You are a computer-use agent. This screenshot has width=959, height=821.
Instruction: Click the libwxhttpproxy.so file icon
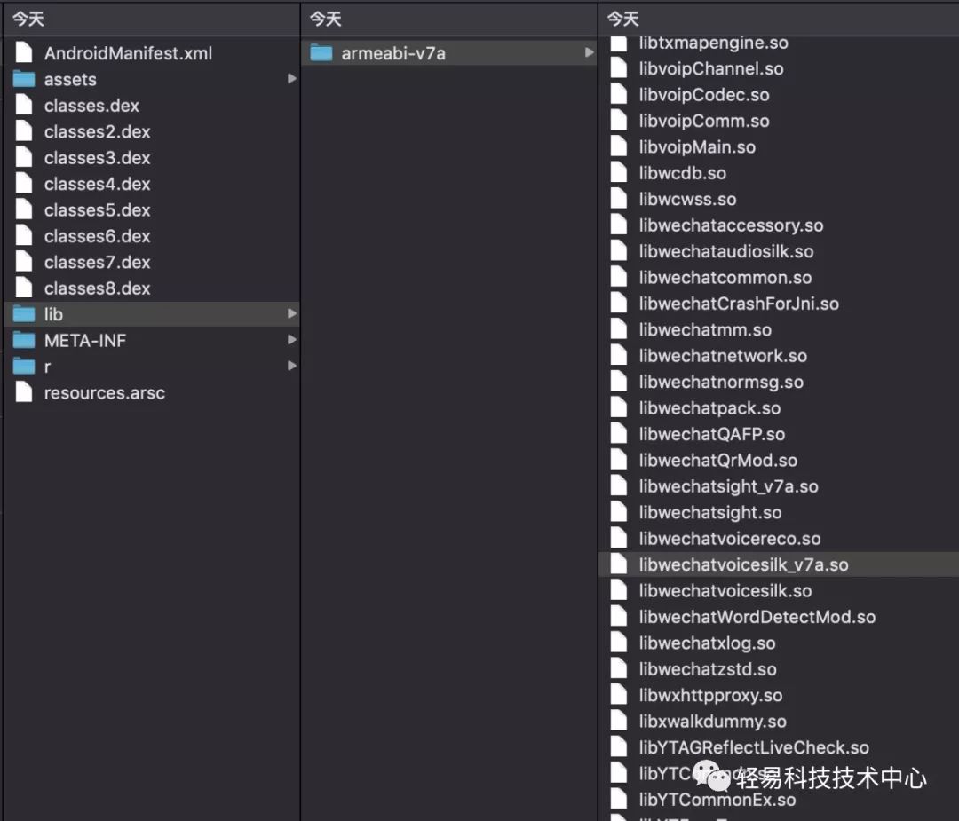point(619,694)
